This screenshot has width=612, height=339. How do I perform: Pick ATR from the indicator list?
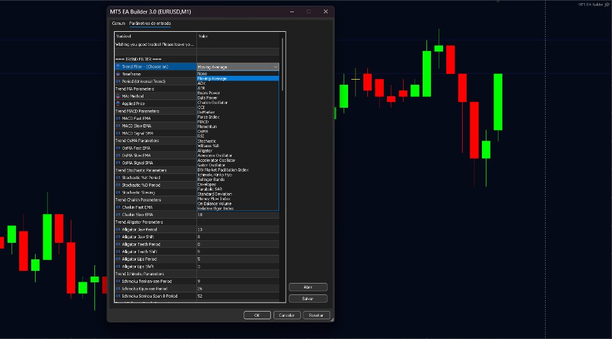pyautogui.click(x=238, y=88)
